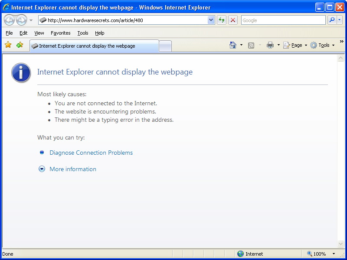Click the Print icon
347x260 pixels.
point(270,45)
